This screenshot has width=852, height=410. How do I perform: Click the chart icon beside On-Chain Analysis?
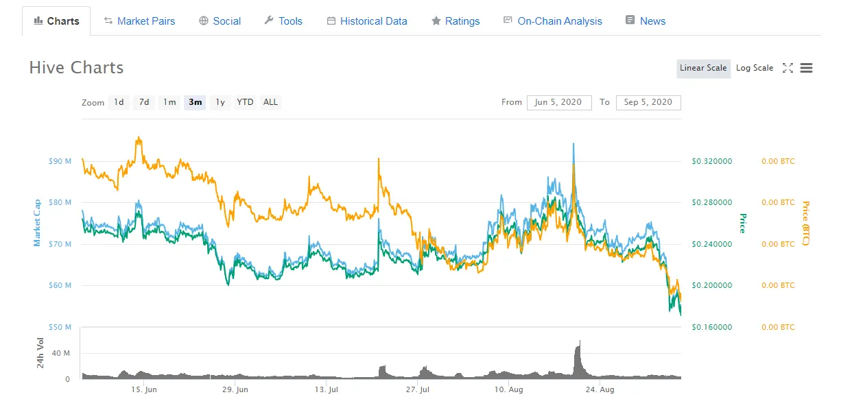[x=508, y=20]
